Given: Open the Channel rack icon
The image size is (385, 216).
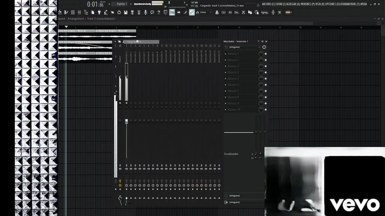Looking at the screenshot, I should pyautogui.click(x=72, y=12).
